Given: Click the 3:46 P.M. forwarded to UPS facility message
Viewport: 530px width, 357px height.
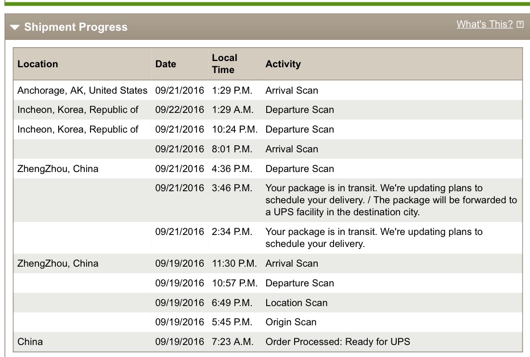Looking at the screenshot, I should 391,200.
